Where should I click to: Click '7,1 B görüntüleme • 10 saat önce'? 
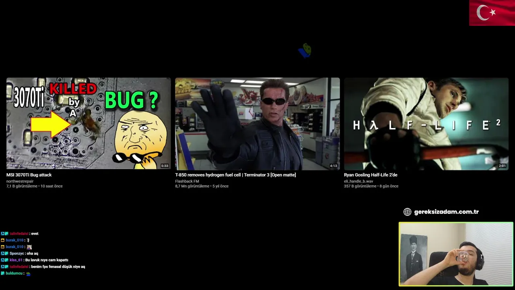point(34,186)
